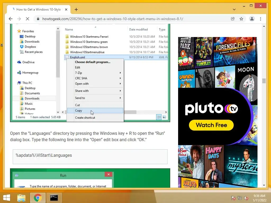View site security lock info
This screenshot has height=203, width=271.
[x=38, y=19]
